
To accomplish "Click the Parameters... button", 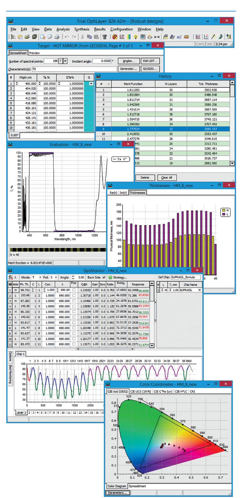I will point(117,493).
